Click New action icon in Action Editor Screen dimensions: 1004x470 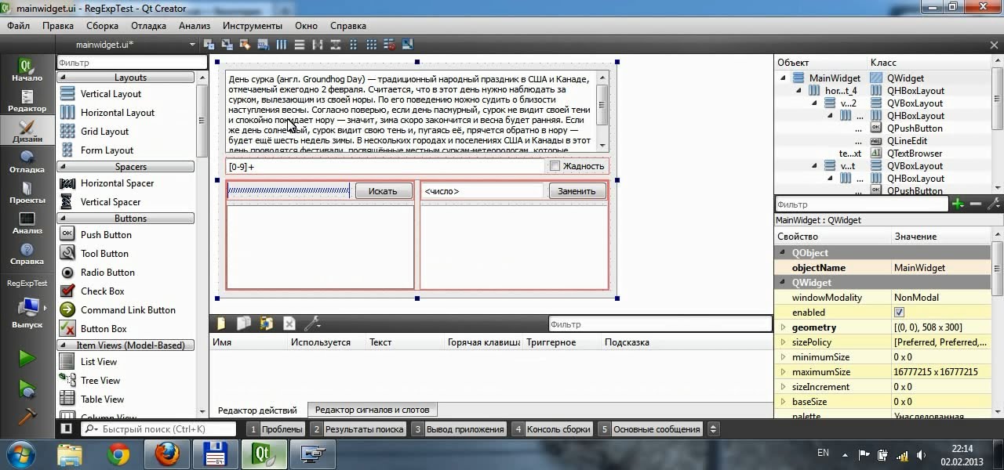[222, 324]
